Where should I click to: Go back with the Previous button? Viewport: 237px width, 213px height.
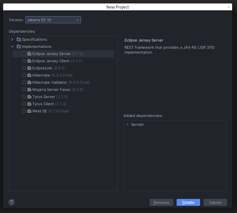tap(161, 202)
